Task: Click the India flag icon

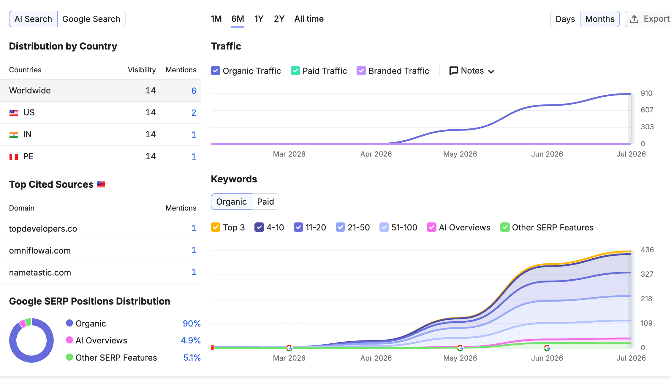Action: [14, 135]
